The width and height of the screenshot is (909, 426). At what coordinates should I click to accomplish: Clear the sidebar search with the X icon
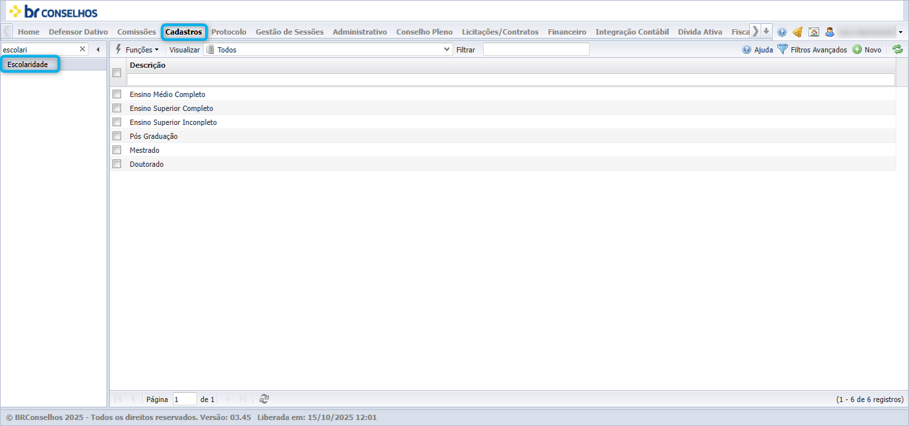(x=83, y=49)
